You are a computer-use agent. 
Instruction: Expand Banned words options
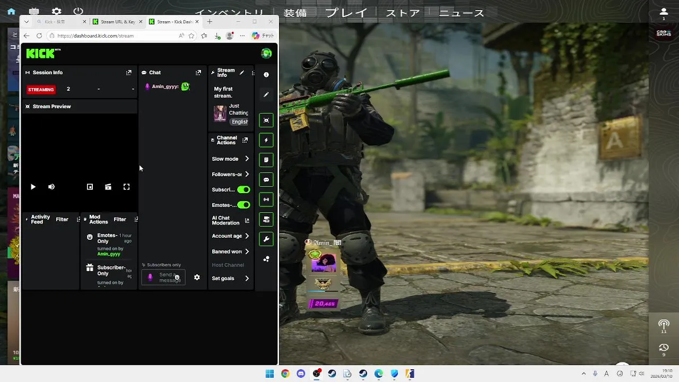coord(230,251)
